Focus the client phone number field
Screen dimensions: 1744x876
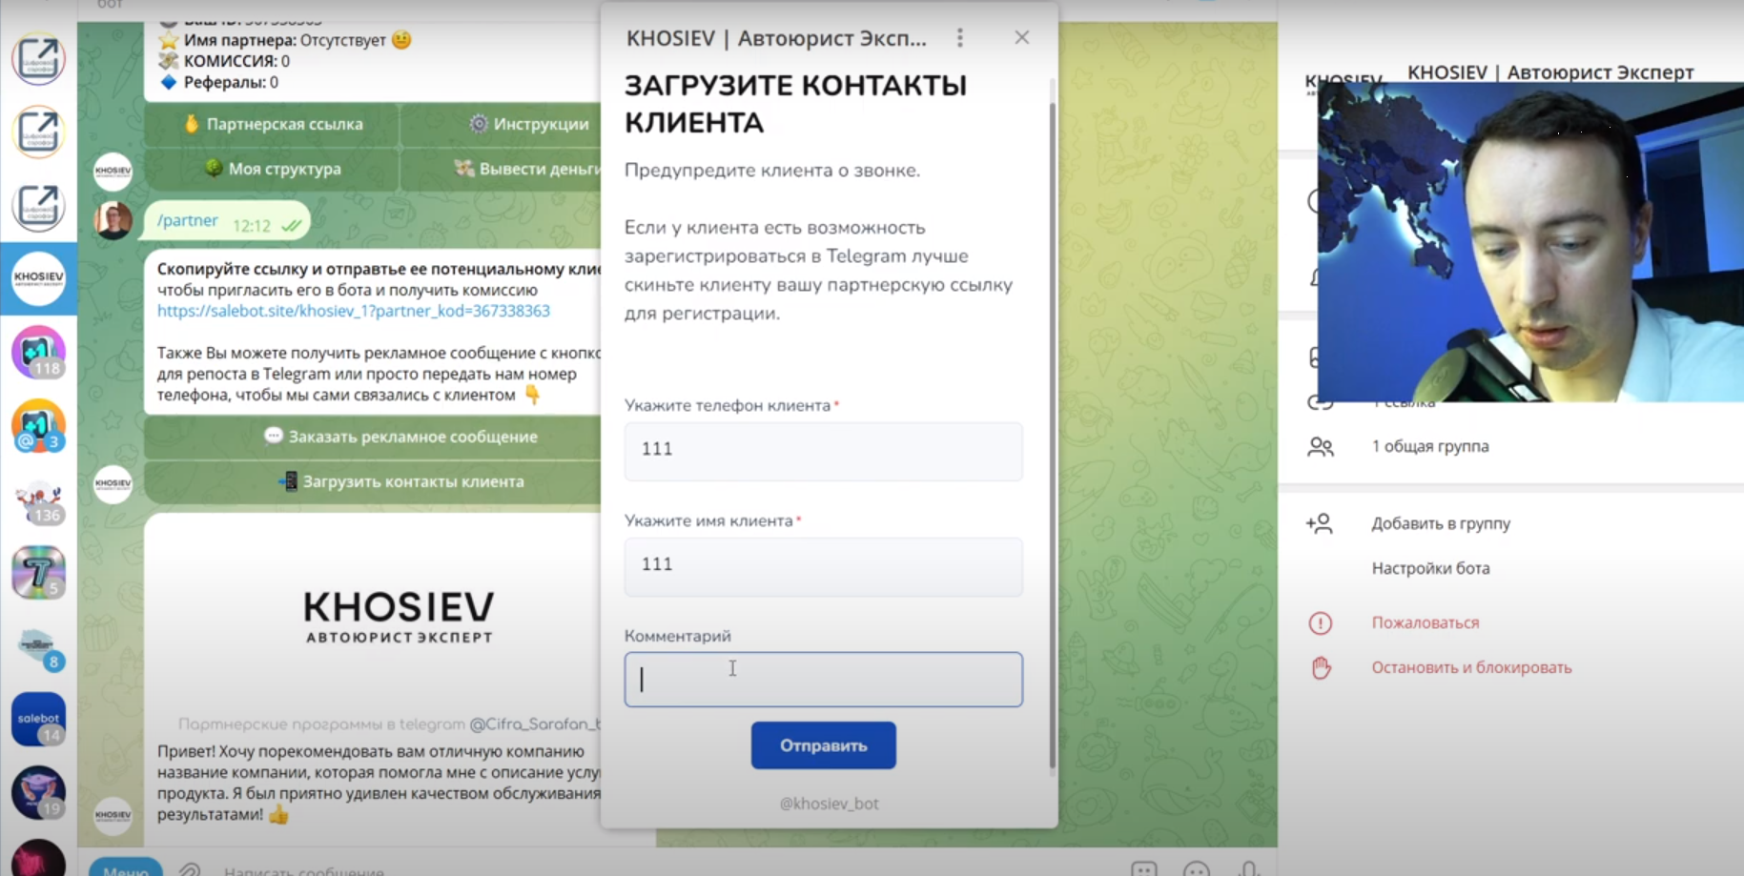823,451
